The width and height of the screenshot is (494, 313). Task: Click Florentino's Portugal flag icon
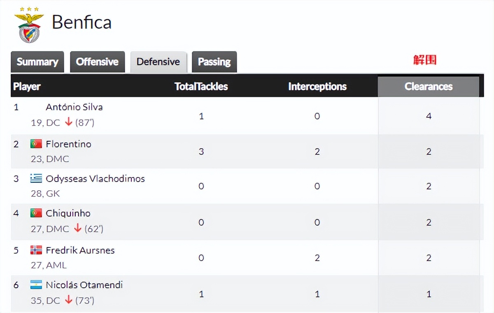(x=36, y=144)
